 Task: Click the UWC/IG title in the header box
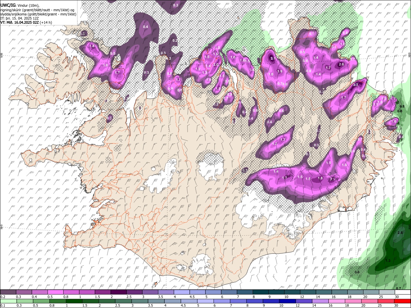tap(8, 5)
